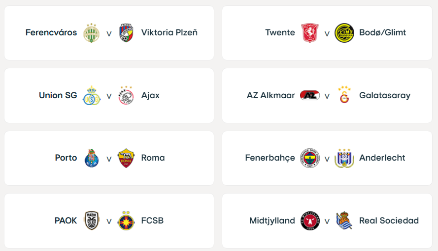
Task: Select the AZ Alkmaar logo
Action: 309,95
